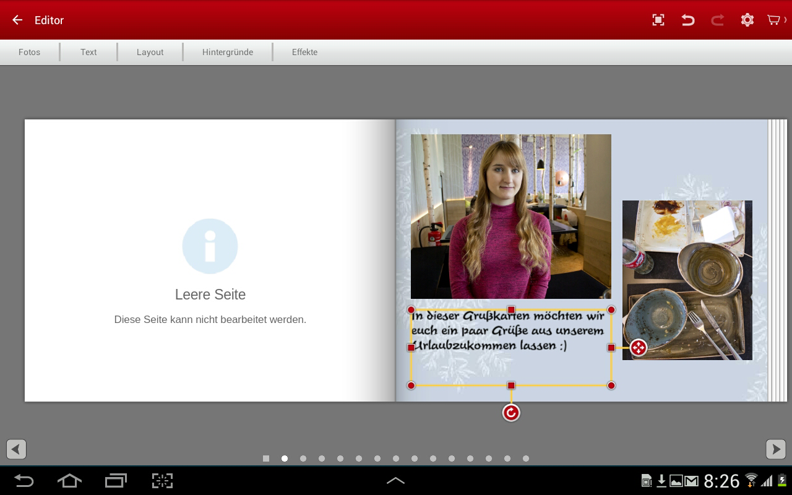
Task: Jump to the first page square indicator
Action: coord(266,458)
